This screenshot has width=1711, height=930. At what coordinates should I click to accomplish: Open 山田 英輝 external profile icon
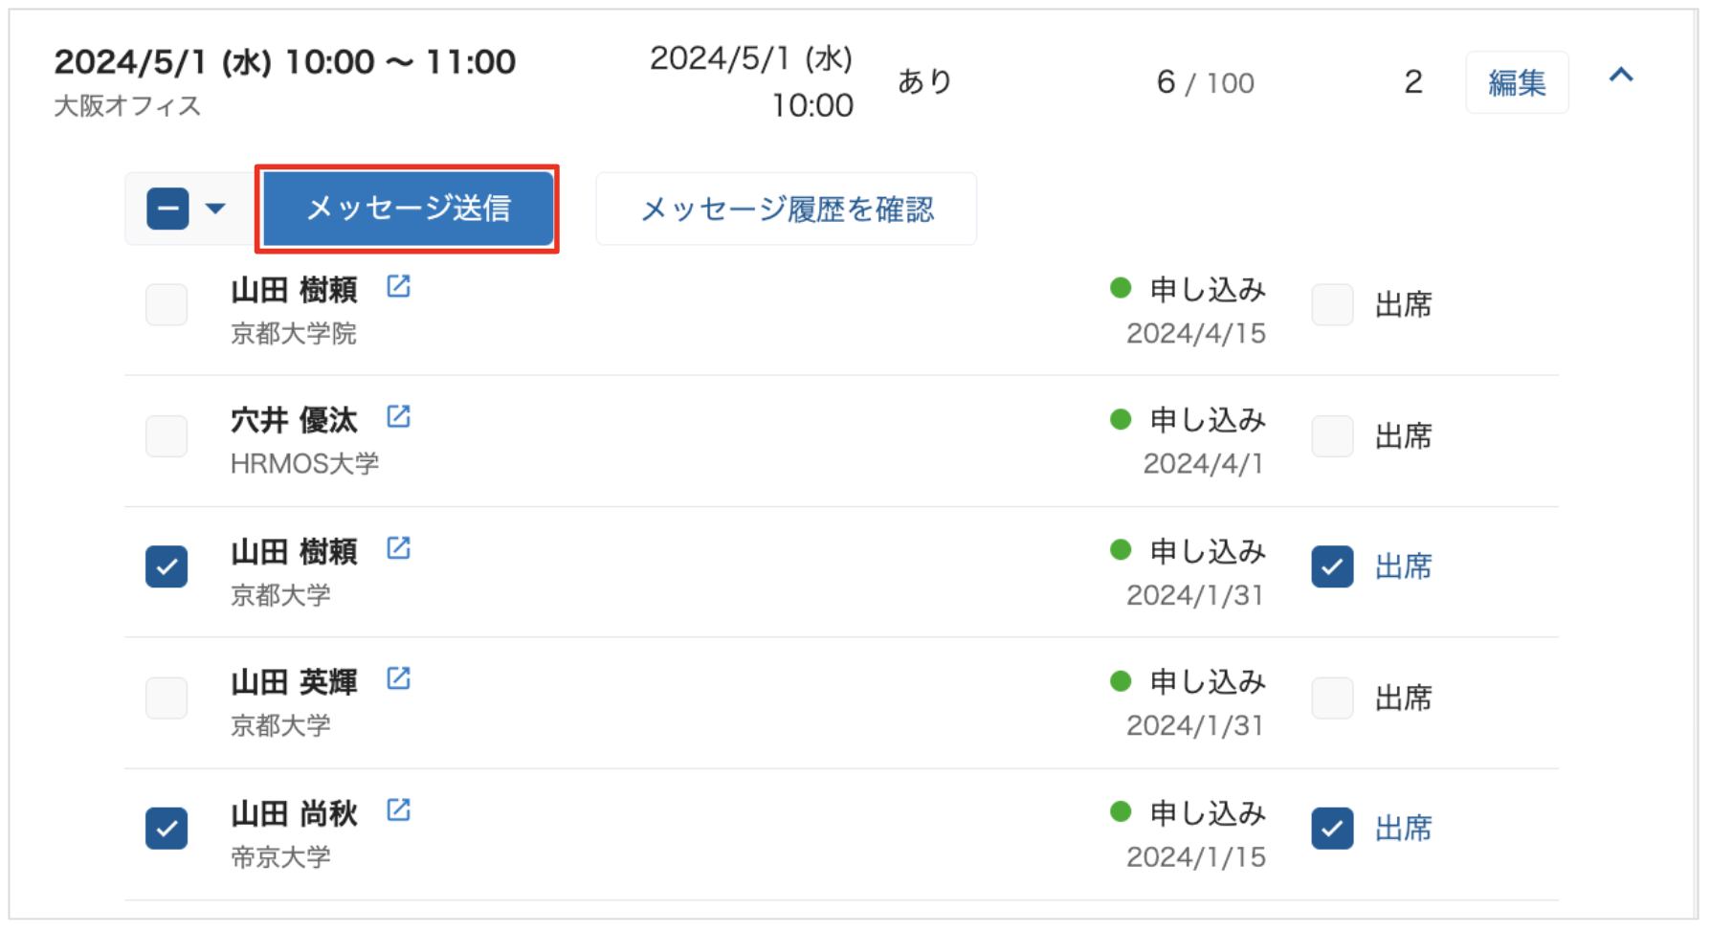[398, 678]
